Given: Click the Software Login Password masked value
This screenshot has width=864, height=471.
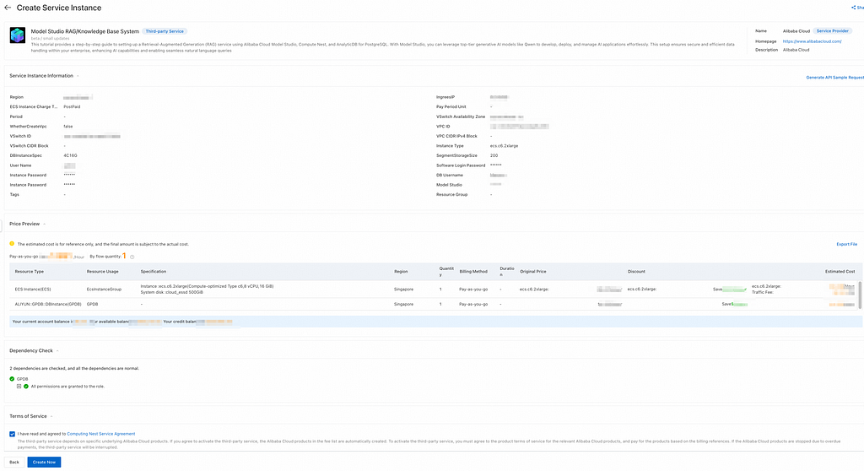Looking at the screenshot, I should 496,165.
